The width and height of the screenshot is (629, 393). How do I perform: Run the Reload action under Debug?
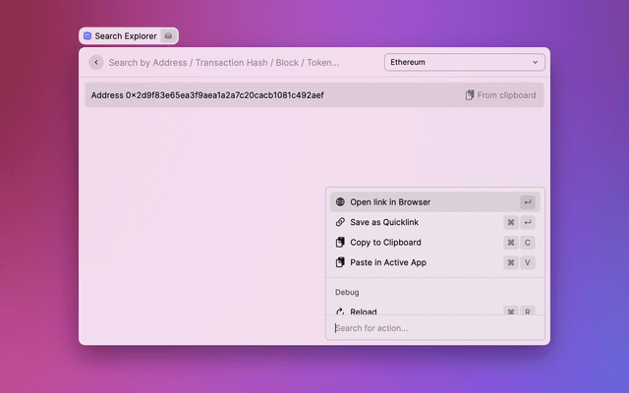pos(364,310)
